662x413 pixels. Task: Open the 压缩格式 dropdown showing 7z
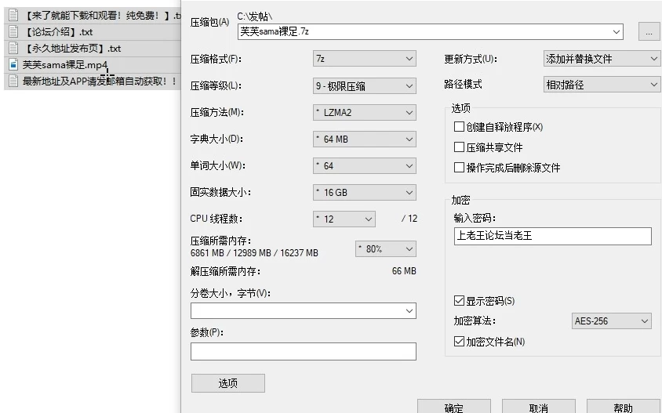[x=365, y=59]
